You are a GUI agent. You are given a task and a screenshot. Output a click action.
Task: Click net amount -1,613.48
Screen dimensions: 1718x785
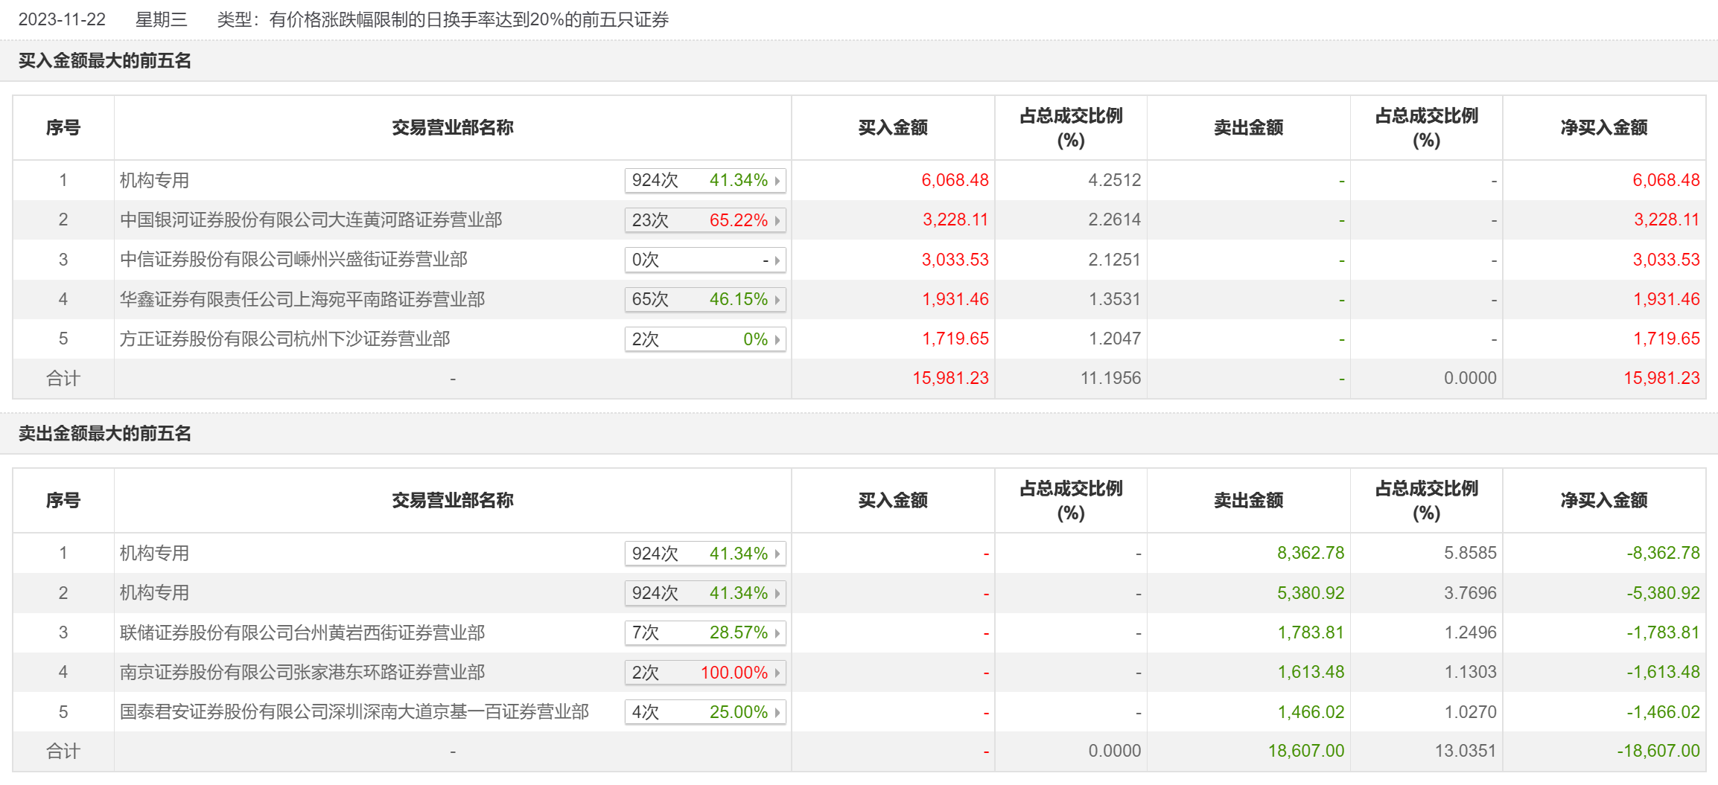pyautogui.click(x=1664, y=672)
